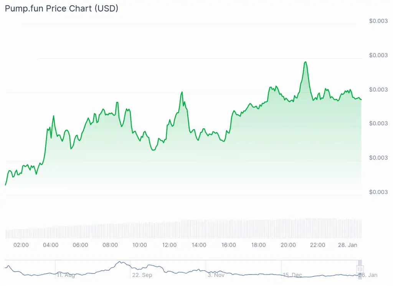The height and width of the screenshot is (286, 393).
Task: Click the 14:00 time axis label
Action: [x=199, y=245]
